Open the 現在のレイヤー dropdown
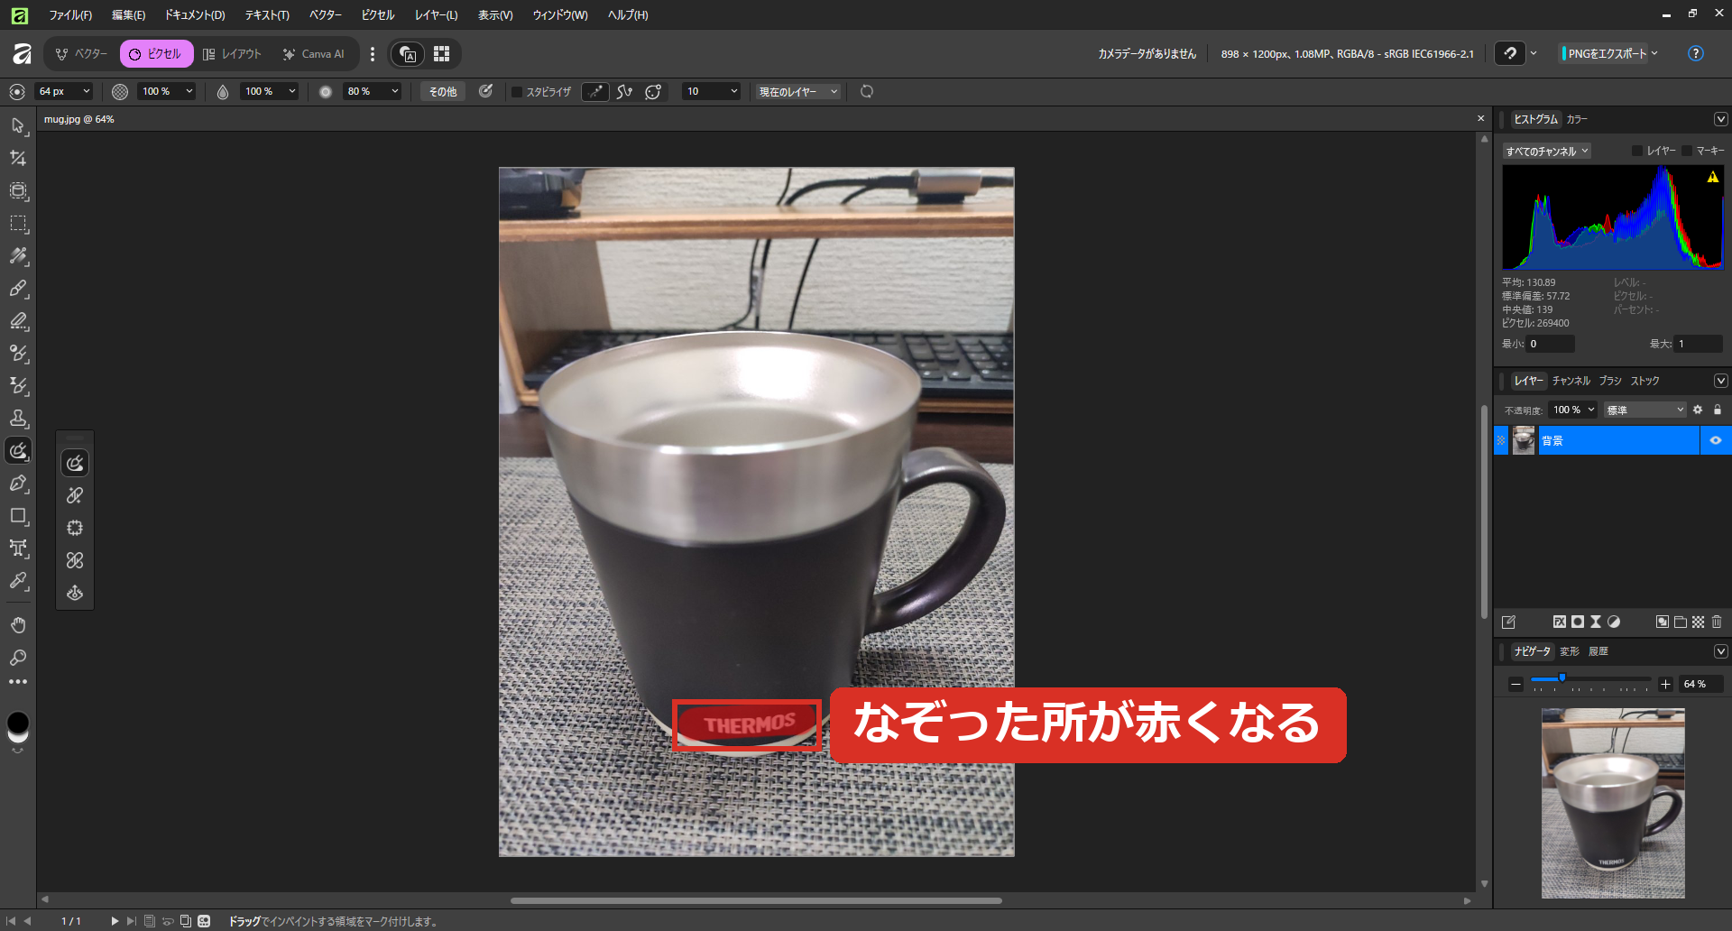 click(798, 92)
